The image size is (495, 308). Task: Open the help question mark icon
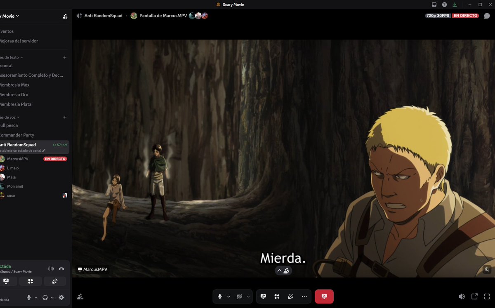pyautogui.click(x=444, y=5)
